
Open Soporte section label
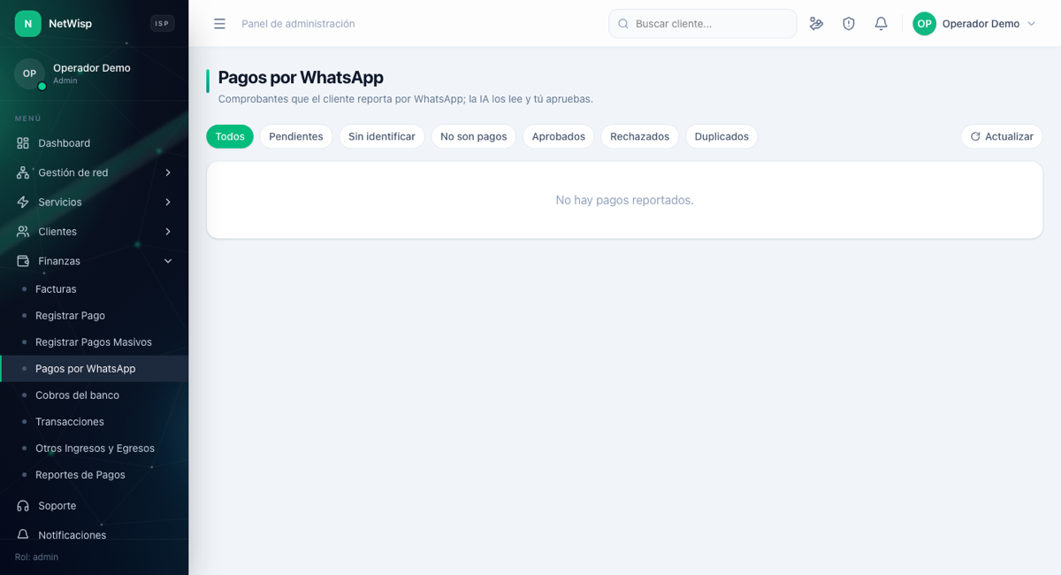[x=57, y=506]
